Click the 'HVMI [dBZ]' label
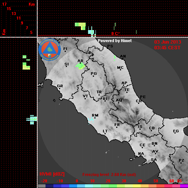 (52, 174)
